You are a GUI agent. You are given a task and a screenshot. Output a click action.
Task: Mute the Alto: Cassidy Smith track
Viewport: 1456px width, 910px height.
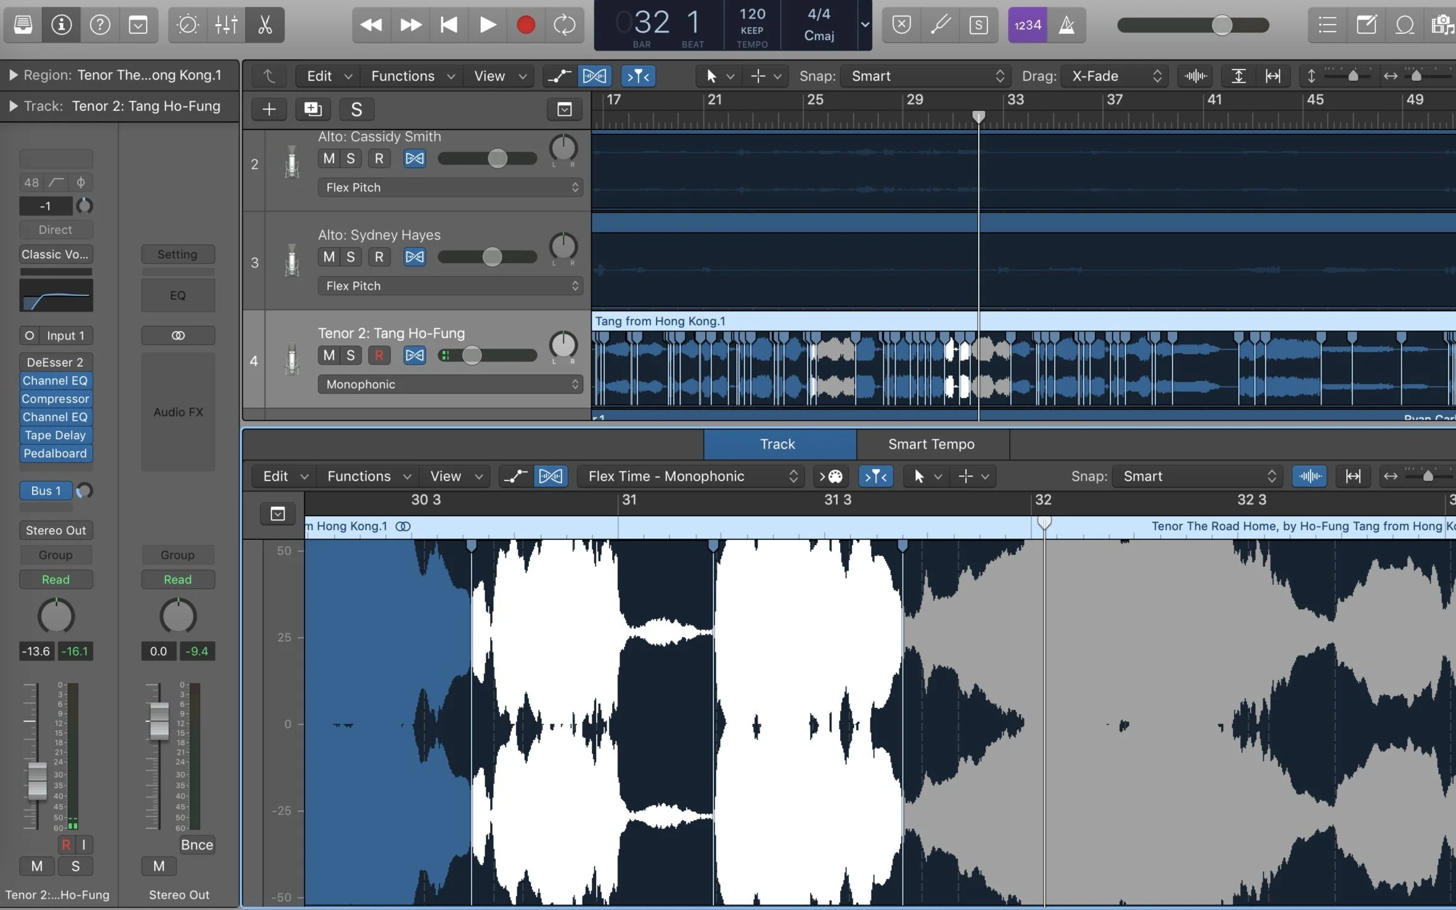pos(329,158)
